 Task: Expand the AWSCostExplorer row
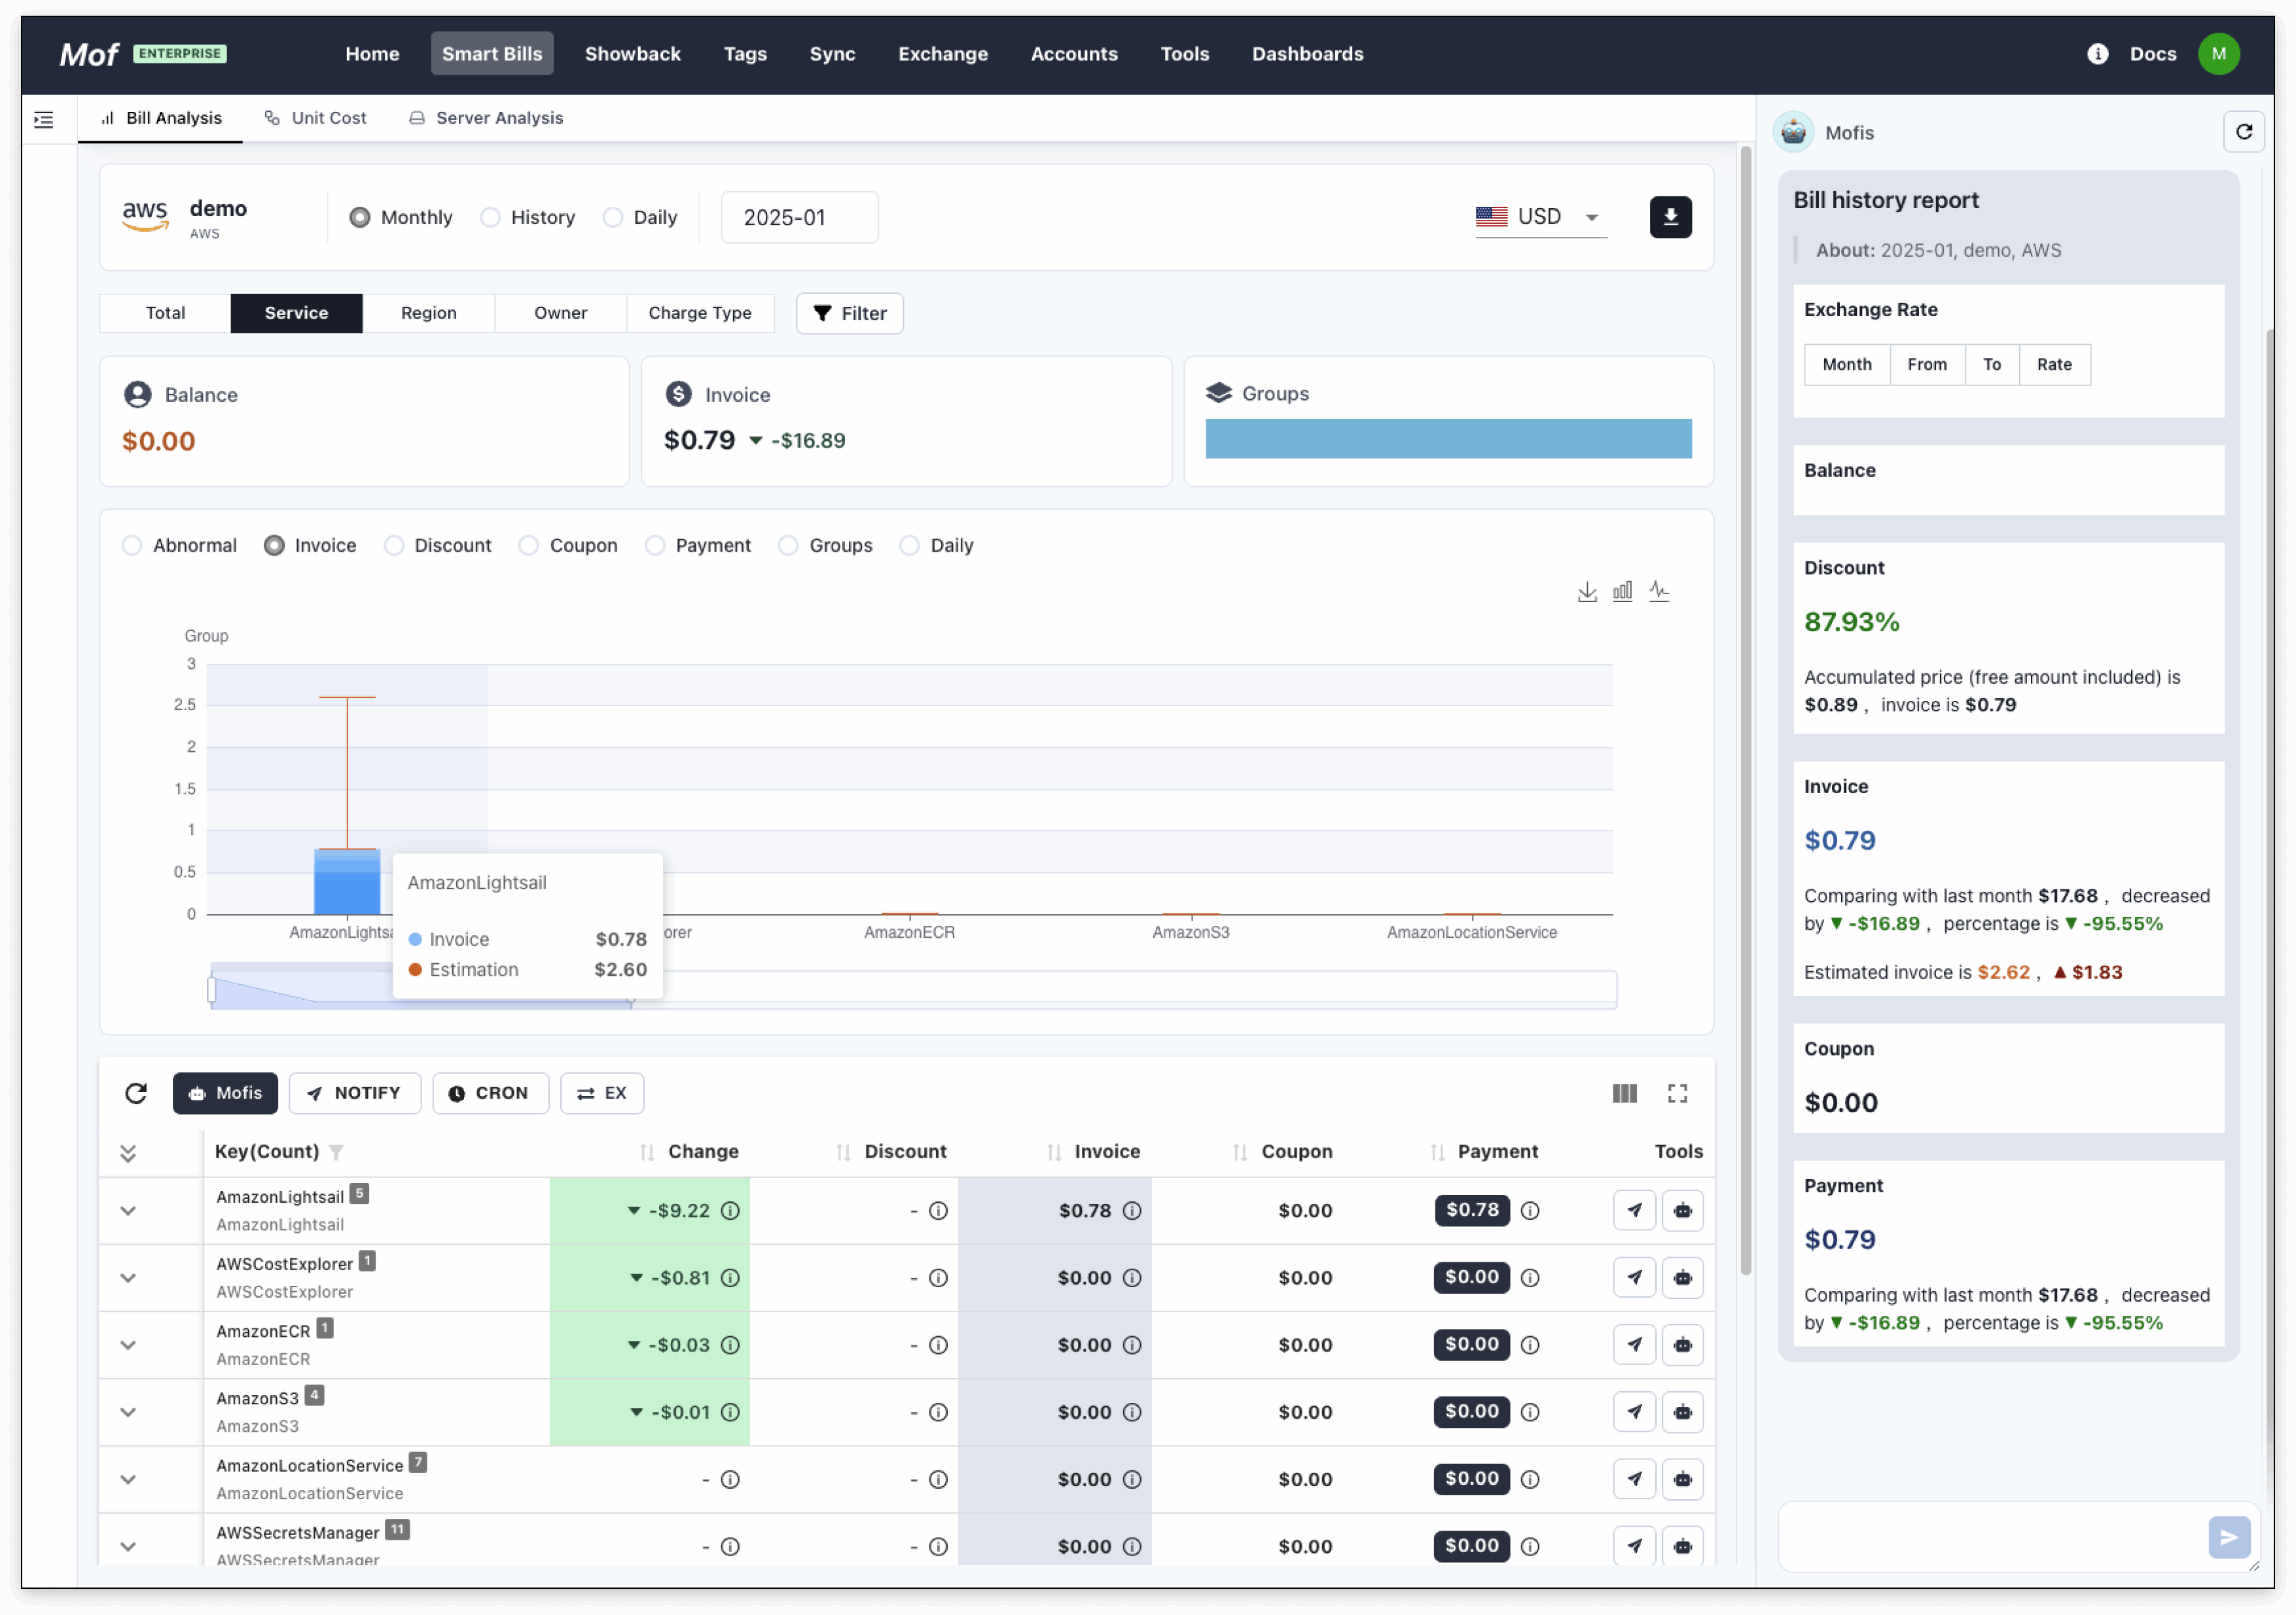click(x=128, y=1278)
